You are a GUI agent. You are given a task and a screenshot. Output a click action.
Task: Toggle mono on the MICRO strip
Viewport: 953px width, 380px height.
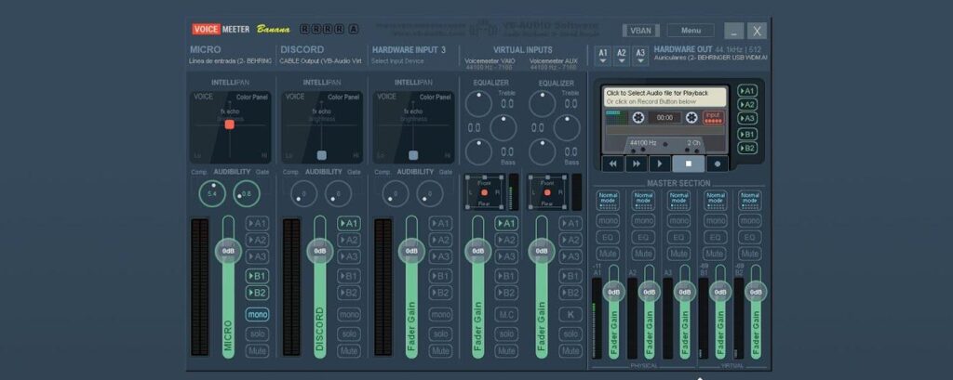(257, 314)
